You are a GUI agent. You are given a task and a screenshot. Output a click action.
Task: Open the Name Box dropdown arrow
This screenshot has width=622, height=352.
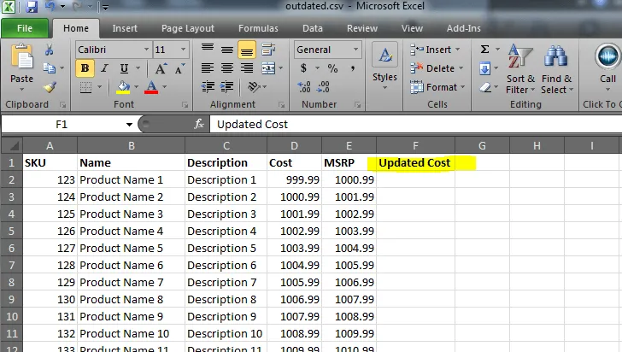pos(129,124)
